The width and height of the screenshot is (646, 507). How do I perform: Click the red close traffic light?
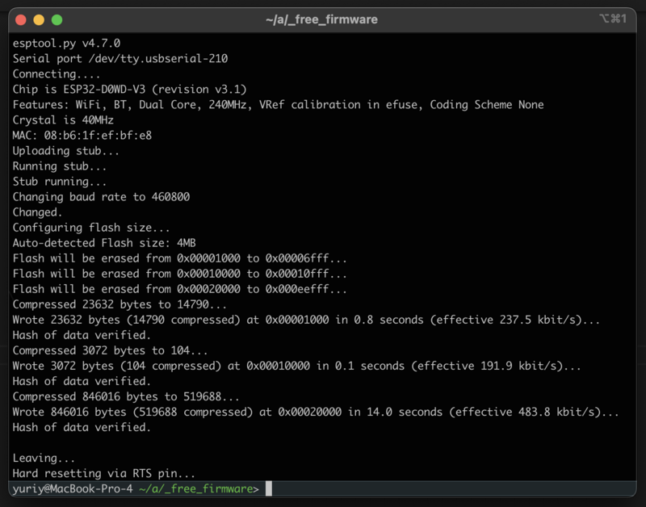(x=21, y=19)
